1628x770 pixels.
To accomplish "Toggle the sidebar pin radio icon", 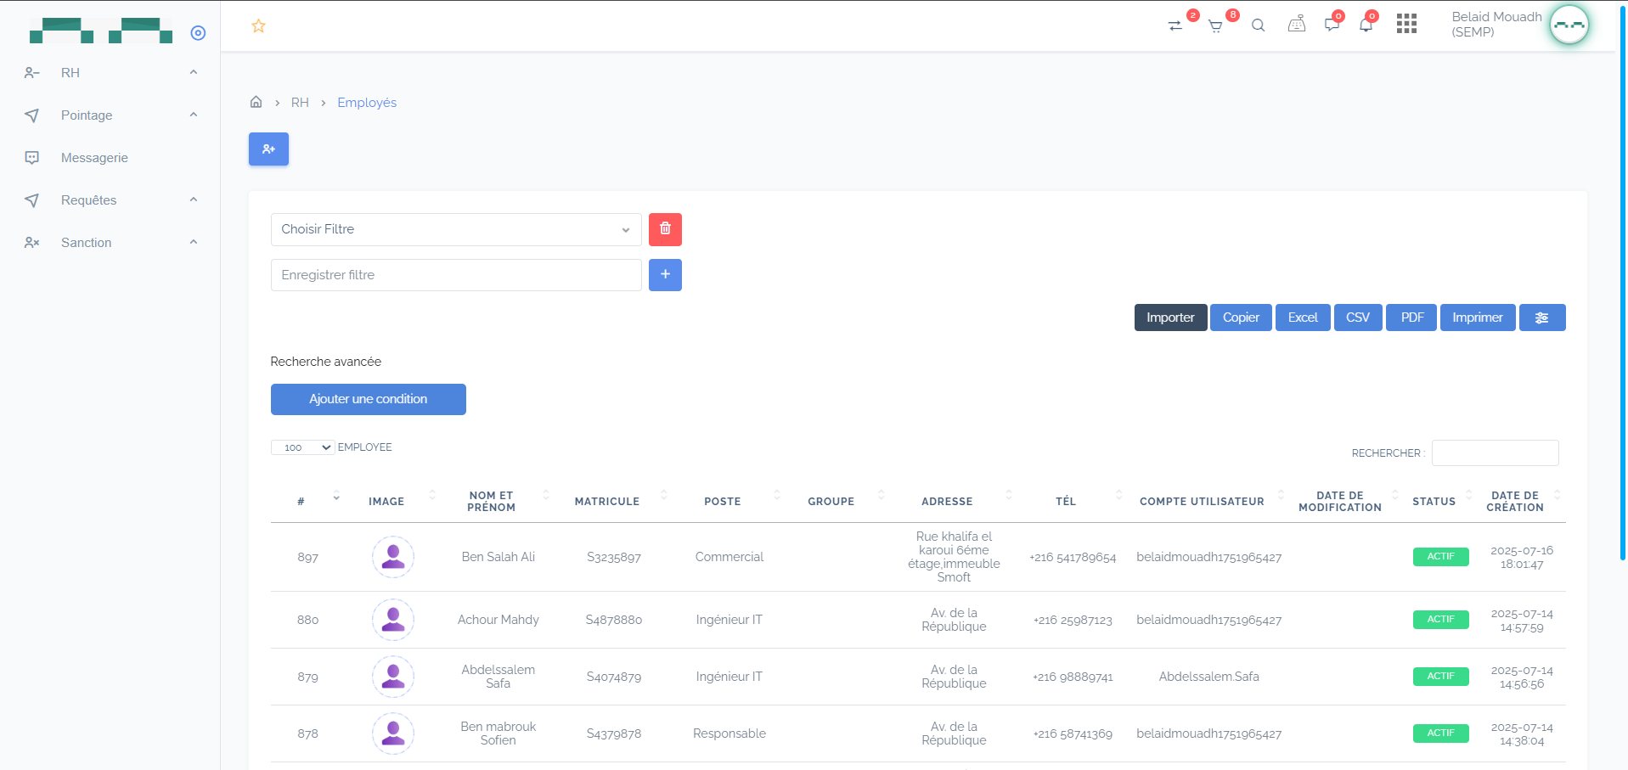I will tap(198, 33).
